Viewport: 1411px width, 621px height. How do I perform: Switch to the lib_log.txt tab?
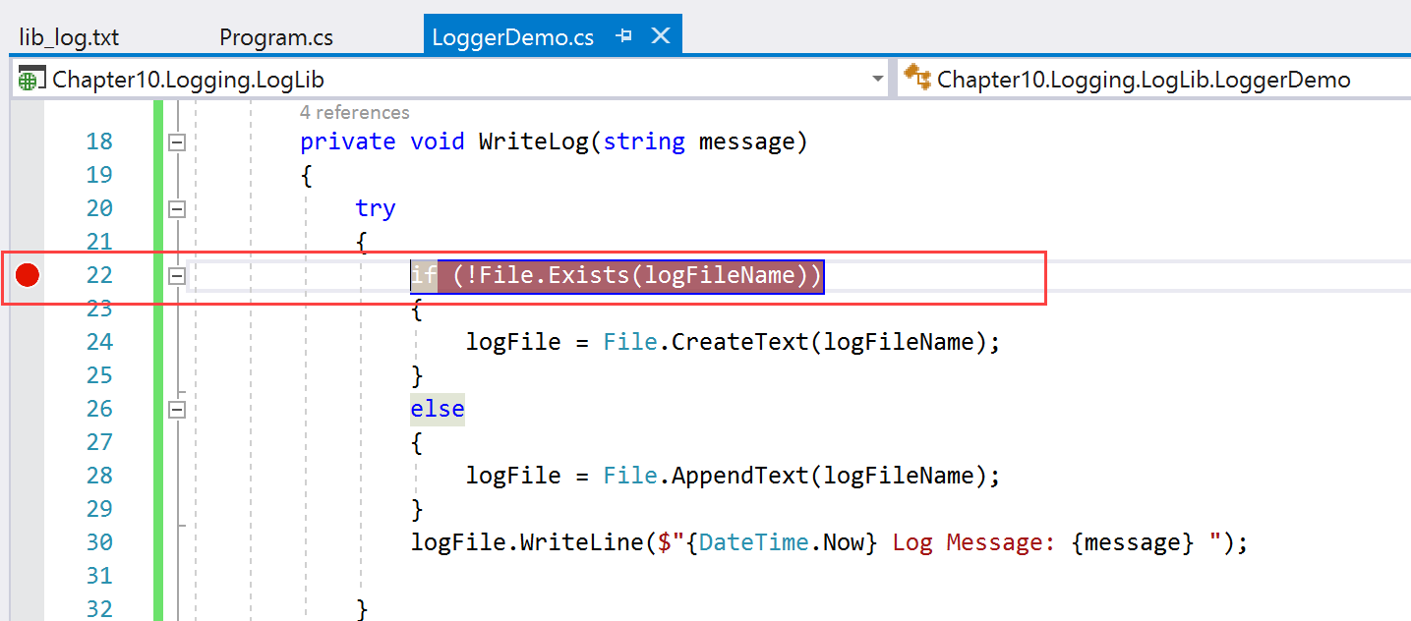pos(69,37)
